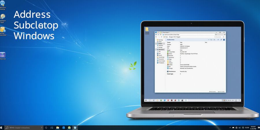The image size is (260, 130).
Task: Open the globe icon at the desktop's top-left corner
Action: tap(3, 3)
